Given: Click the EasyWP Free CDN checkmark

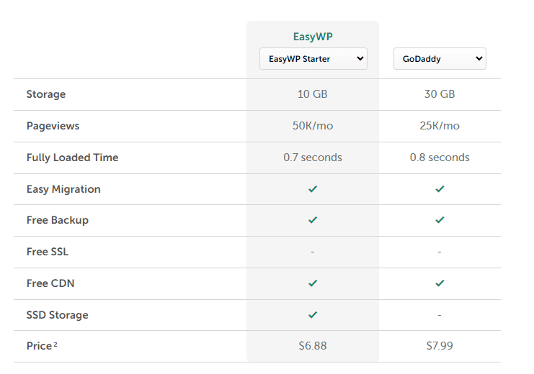Looking at the screenshot, I should pyautogui.click(x=313, y=283).
